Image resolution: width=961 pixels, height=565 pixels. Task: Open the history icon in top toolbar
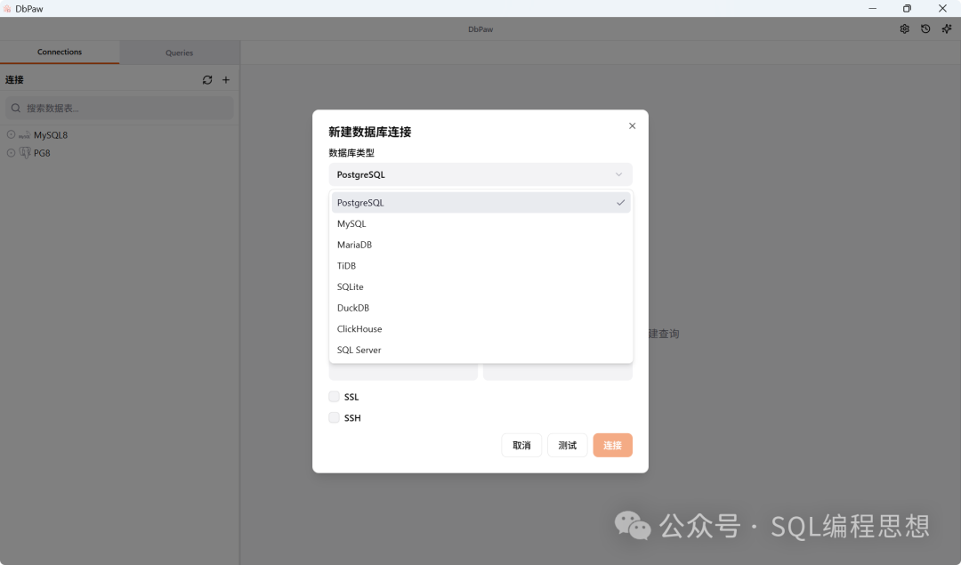(x=925, y=28)
